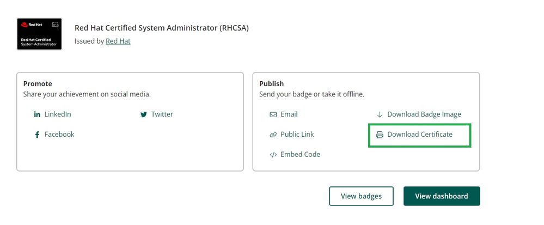Select the Facebook share text link

coord(59,135)
